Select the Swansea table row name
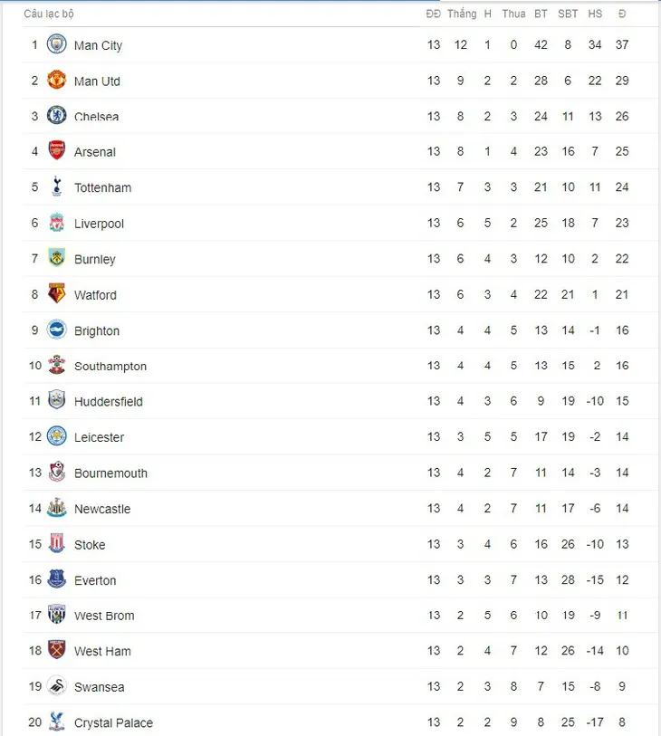The image size is (661, 736). tap(100, 687)
